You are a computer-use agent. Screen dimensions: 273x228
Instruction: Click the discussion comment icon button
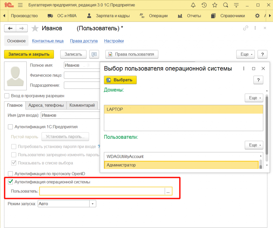click(x=94, y=54)
